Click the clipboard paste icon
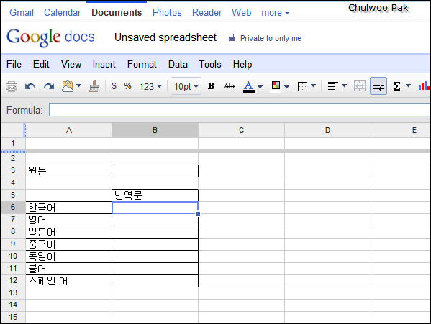 (68, 86)
